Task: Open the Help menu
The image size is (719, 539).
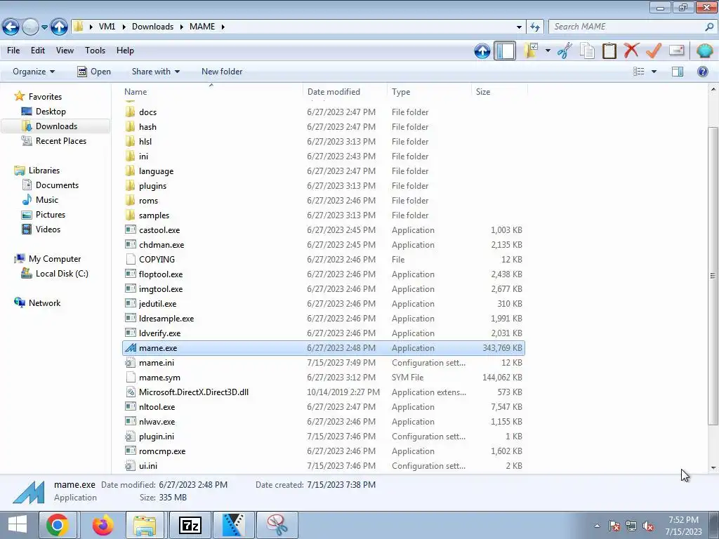Action: tap(125, 51)
